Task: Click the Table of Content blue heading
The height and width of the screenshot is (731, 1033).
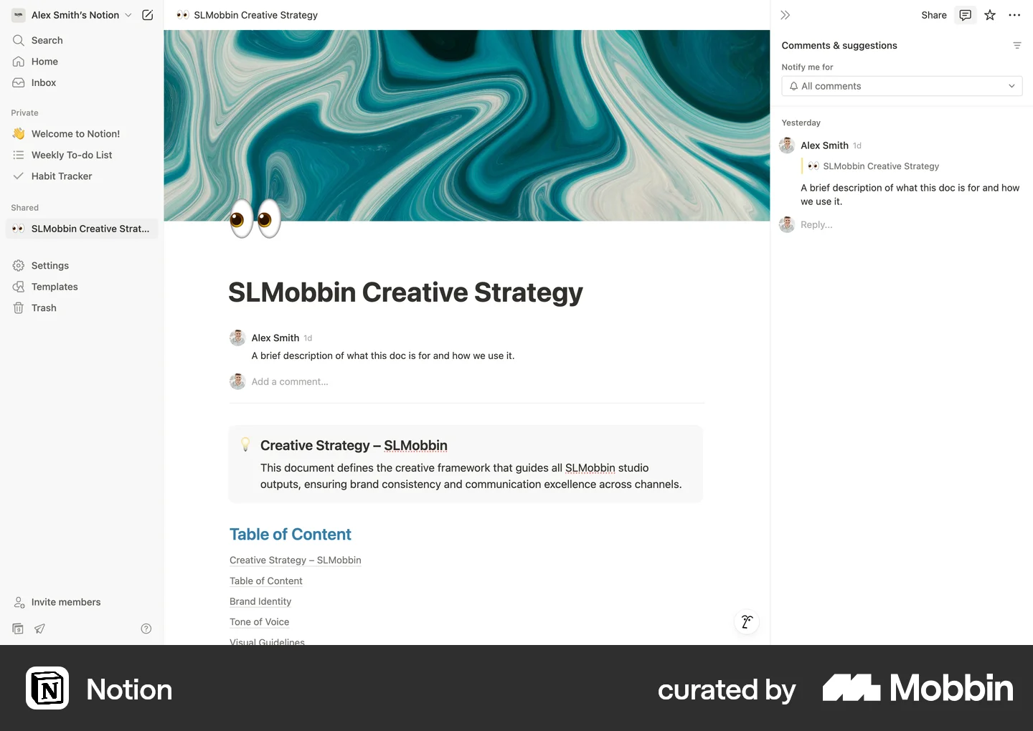Action: coord(291,535)
